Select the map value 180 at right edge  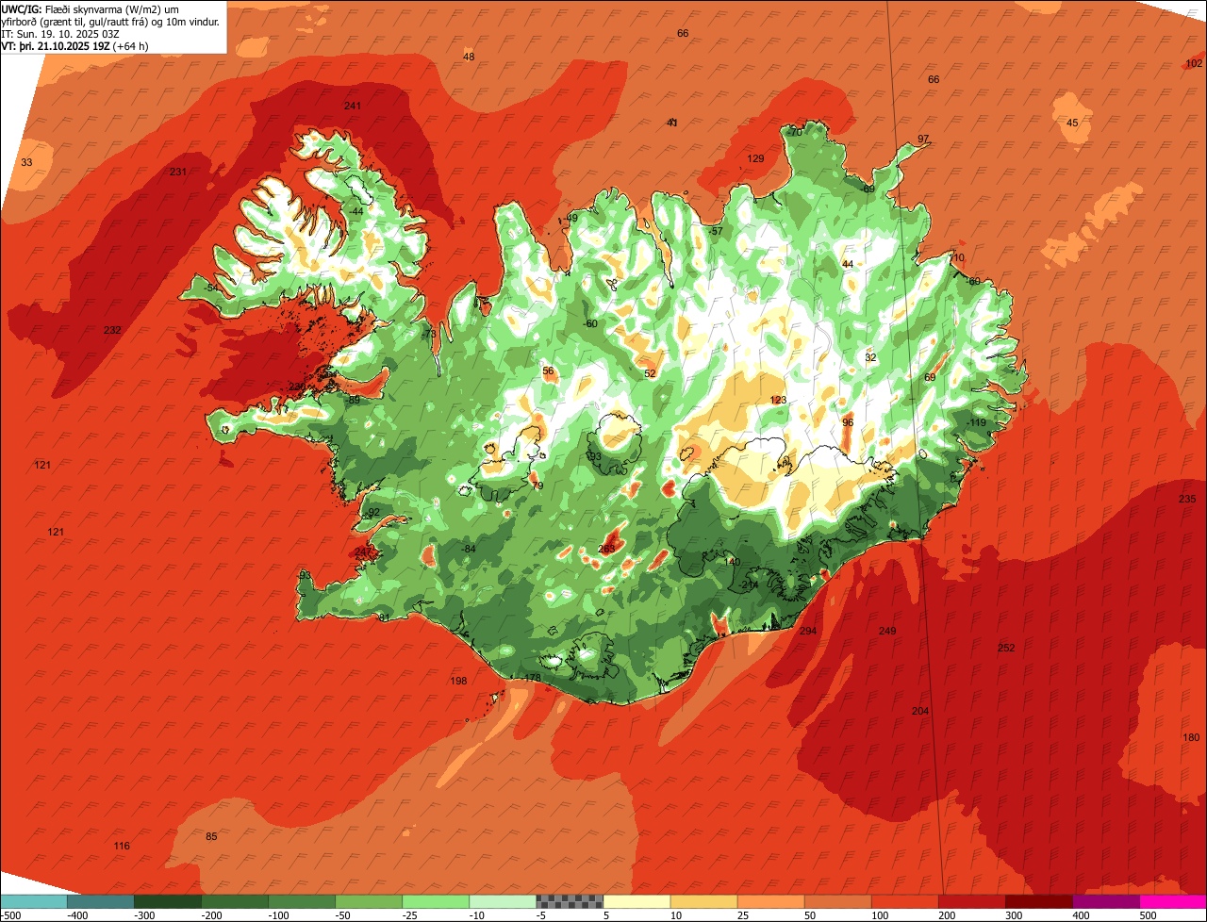click(x=1191, y=737)
